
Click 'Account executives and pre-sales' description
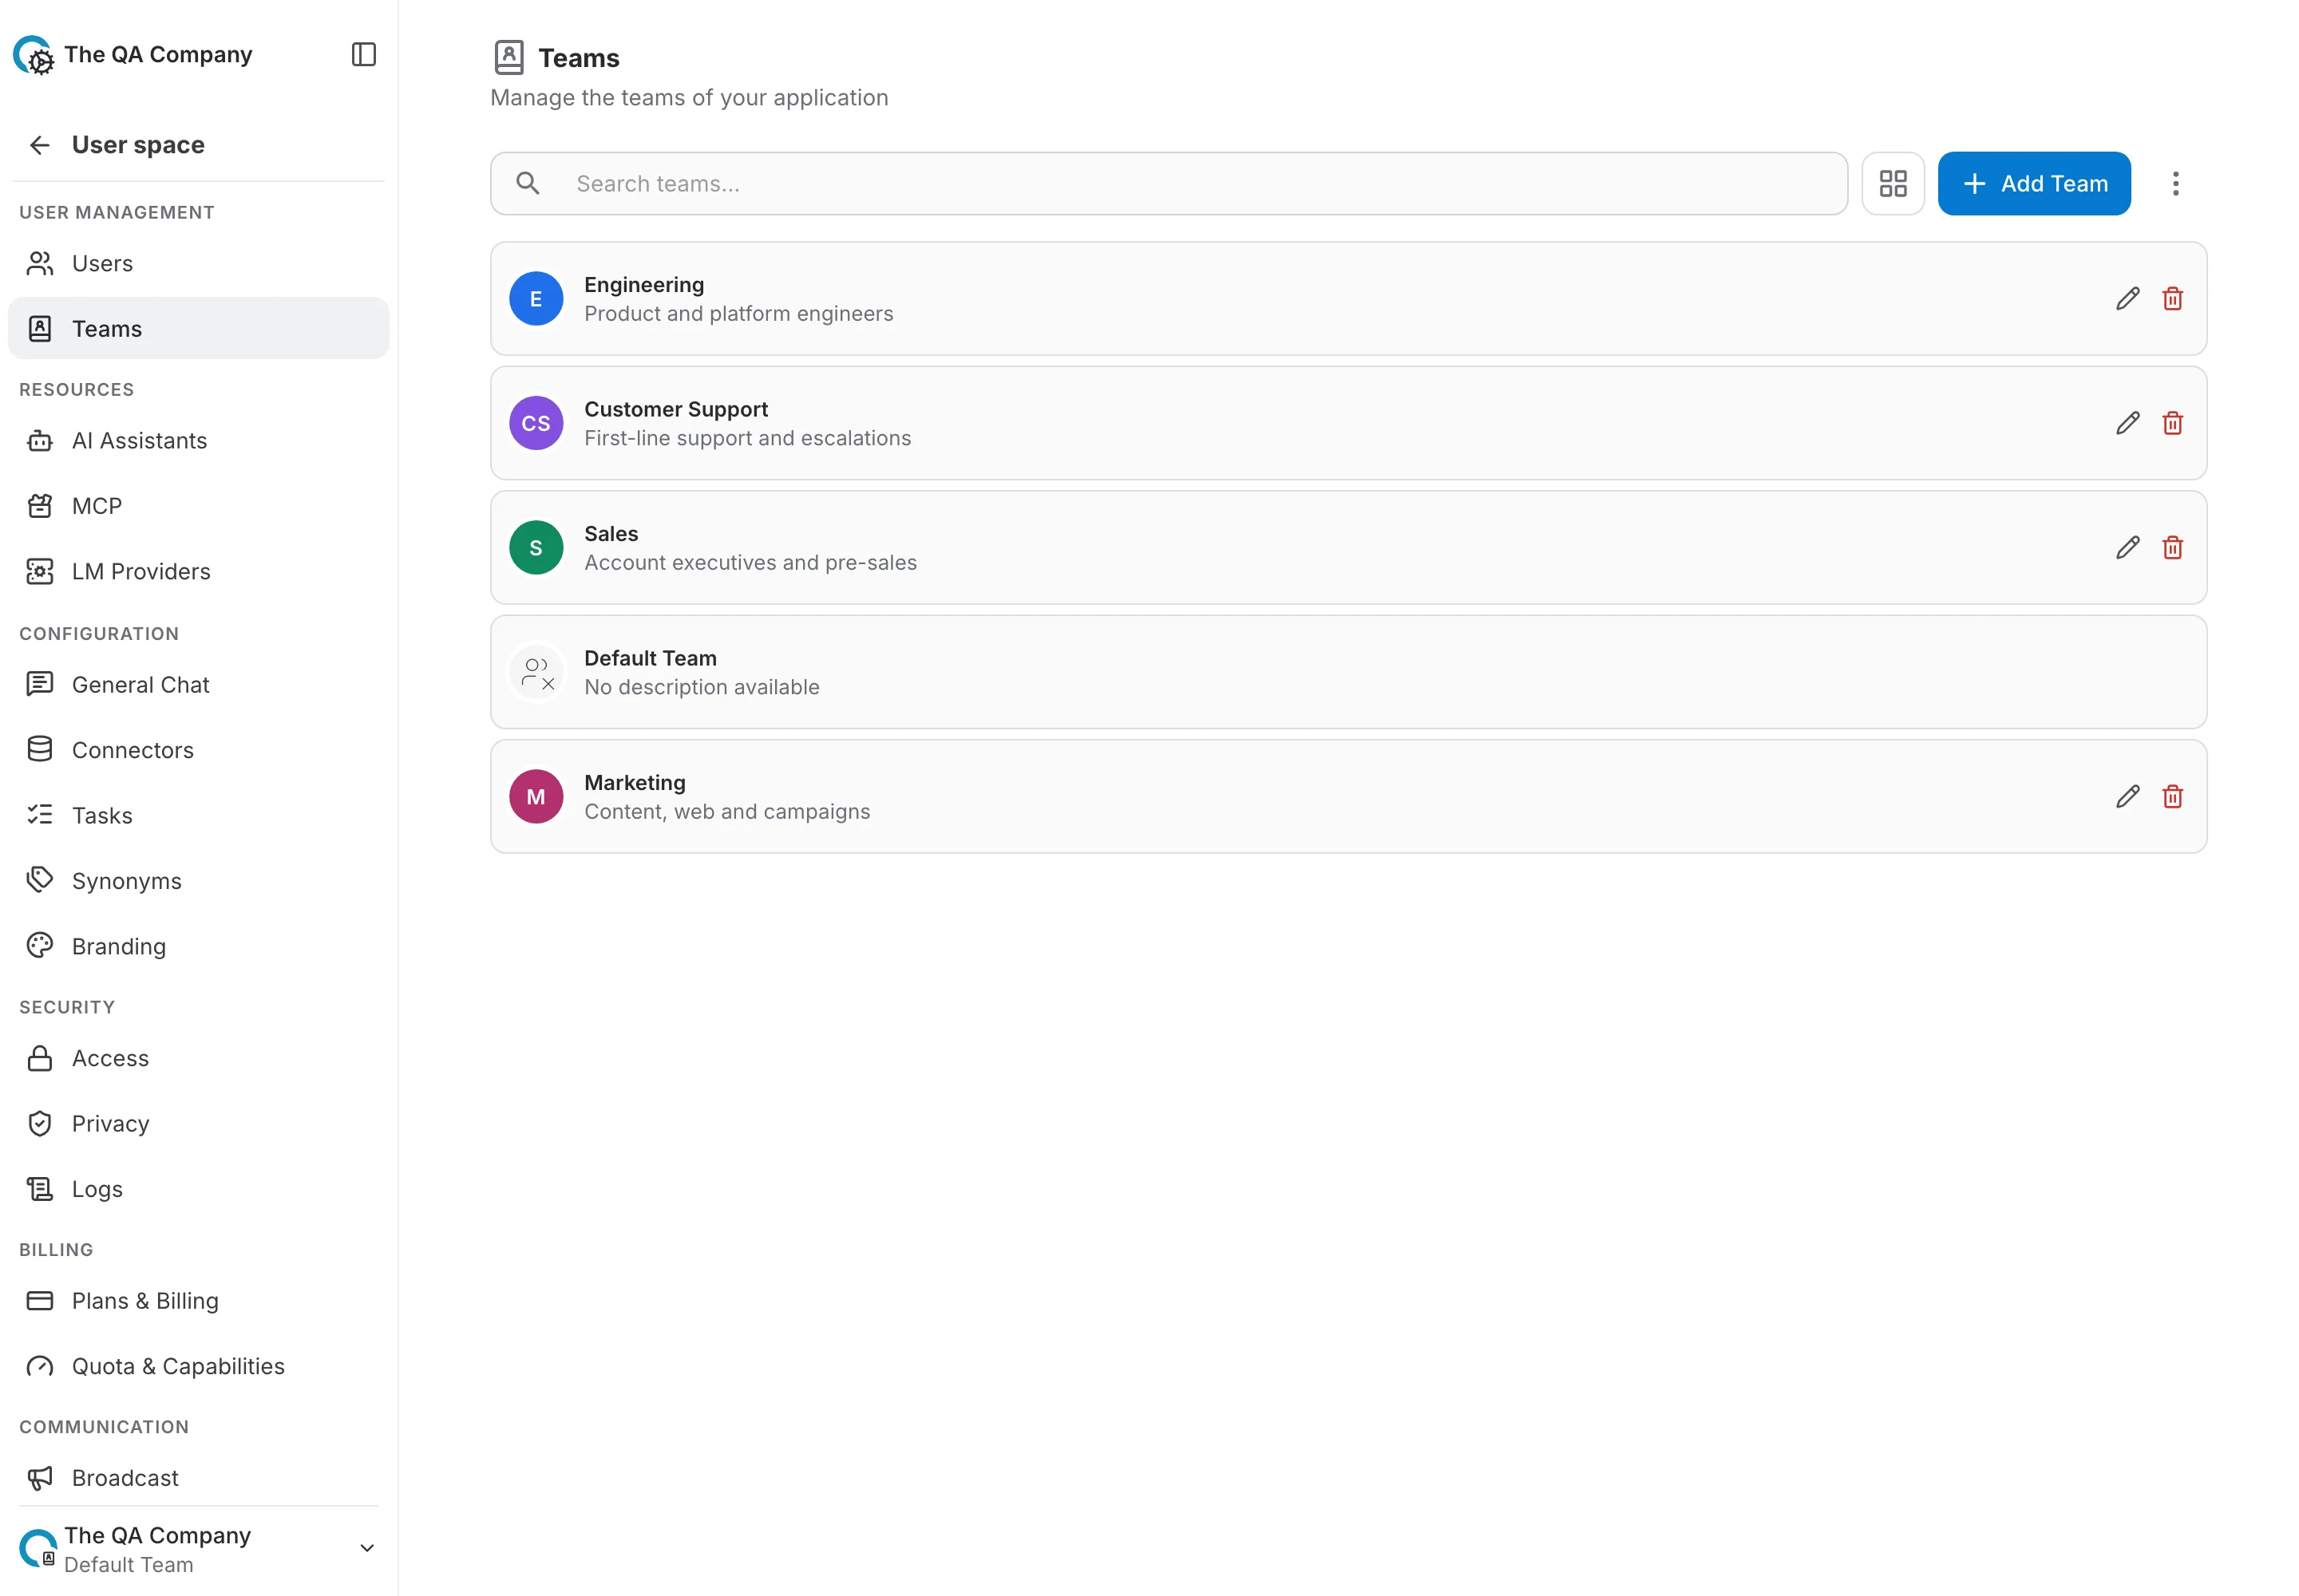[x=750, y=563]
